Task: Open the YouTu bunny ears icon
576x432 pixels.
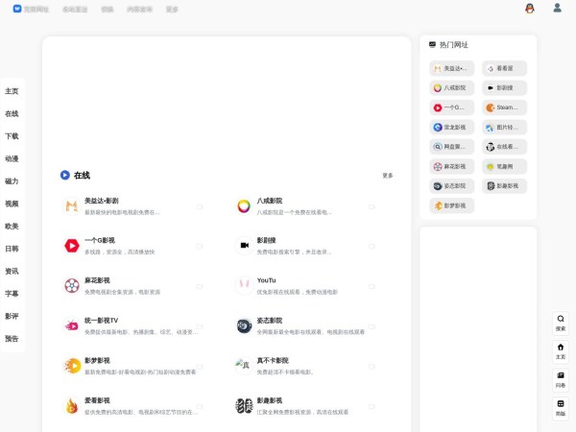Action: (x=244, y=285)
